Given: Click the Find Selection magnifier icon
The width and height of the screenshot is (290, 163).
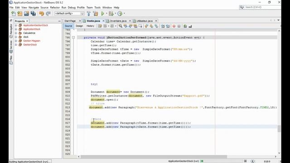Looking at the screenshot, I should (x=121, y=26).
